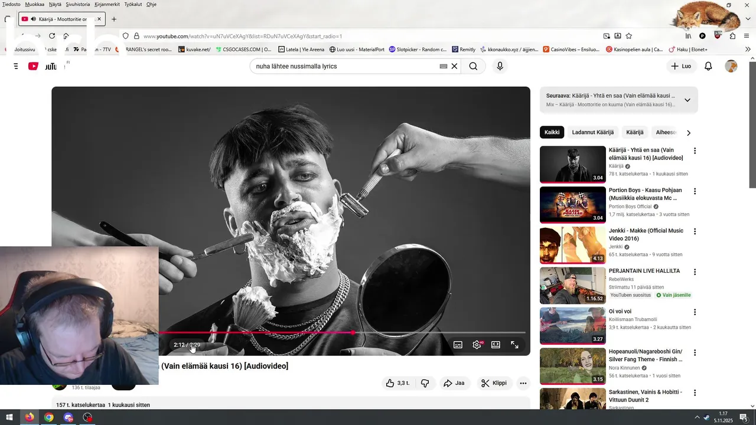Select the Kaikki filter chip
The width and height of the screenshot is (756, 425).
552,132
